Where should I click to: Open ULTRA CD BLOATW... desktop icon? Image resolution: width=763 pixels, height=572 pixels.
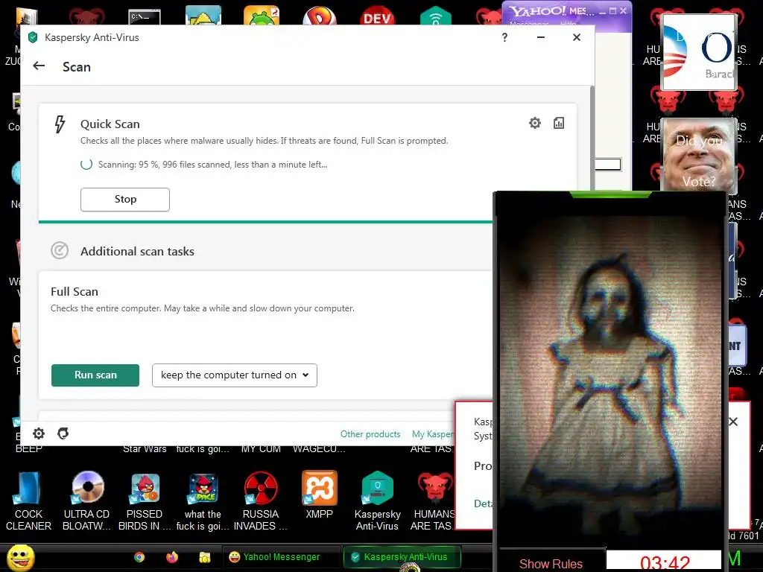[86, 501]
